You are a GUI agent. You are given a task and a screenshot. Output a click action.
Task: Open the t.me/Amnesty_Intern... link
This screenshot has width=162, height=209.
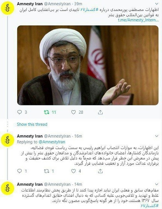point(138,20)
